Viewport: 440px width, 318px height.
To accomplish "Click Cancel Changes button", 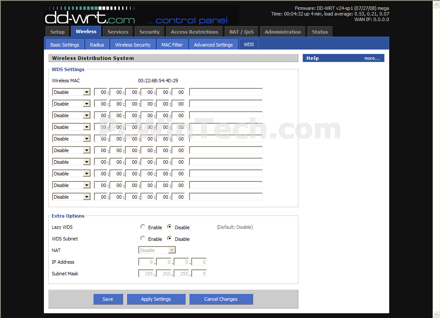I will click(x=221, y=299).
